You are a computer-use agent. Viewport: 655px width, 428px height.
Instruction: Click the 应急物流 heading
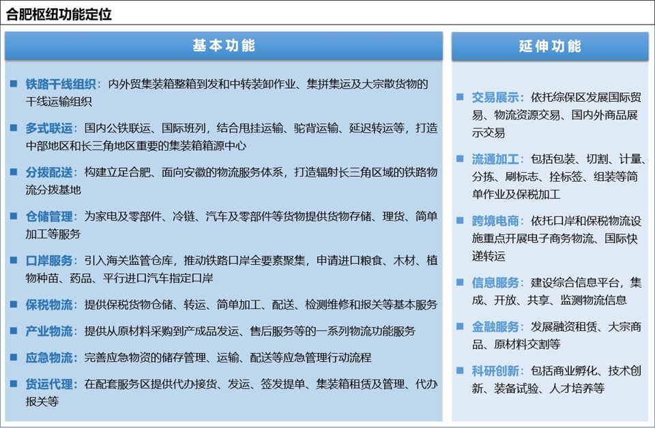pyautogui.click(x=49, y=358)
